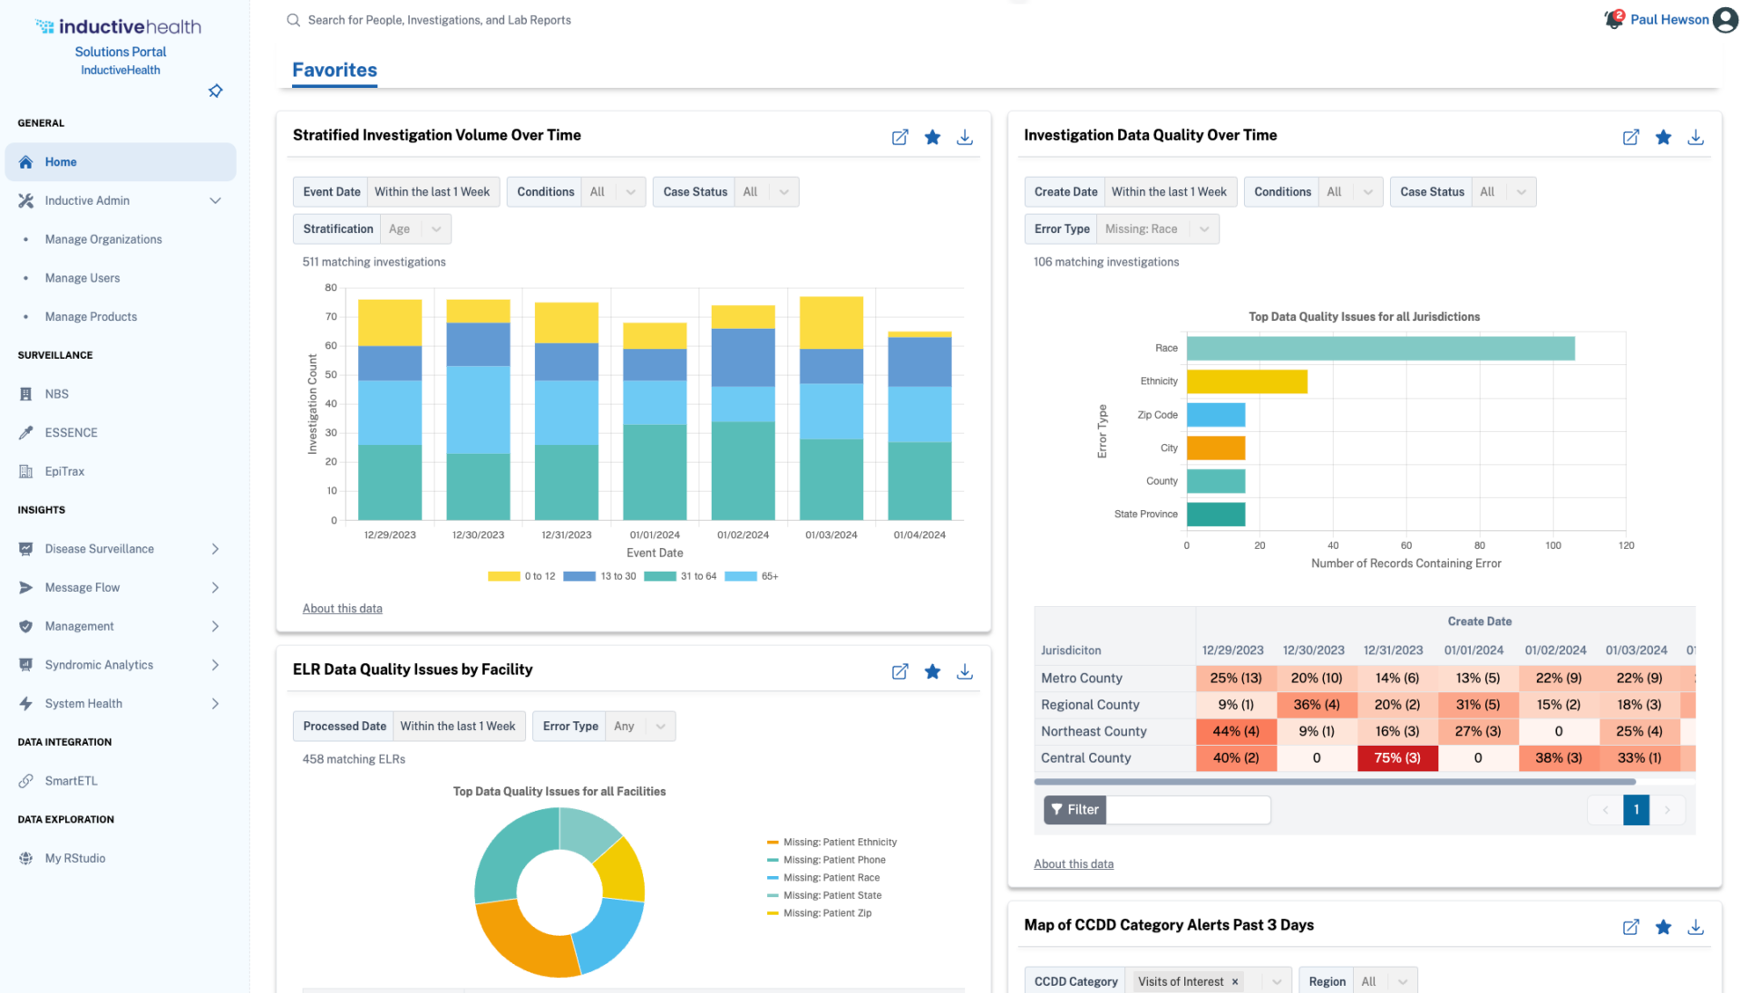Open Stratification Age dropdown
Viewport: 1741px width, 993px height.
click(x=415, y=229)
